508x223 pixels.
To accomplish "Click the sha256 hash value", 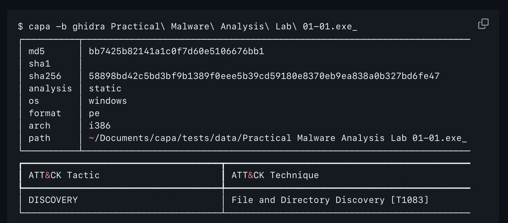I will [x=264, y=76].
